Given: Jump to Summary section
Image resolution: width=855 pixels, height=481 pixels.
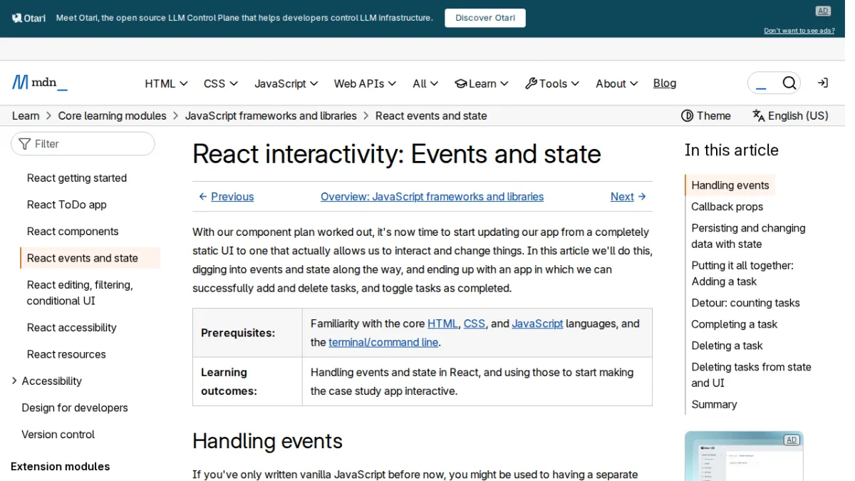Looking at the screenshot, I should (714, 404).
